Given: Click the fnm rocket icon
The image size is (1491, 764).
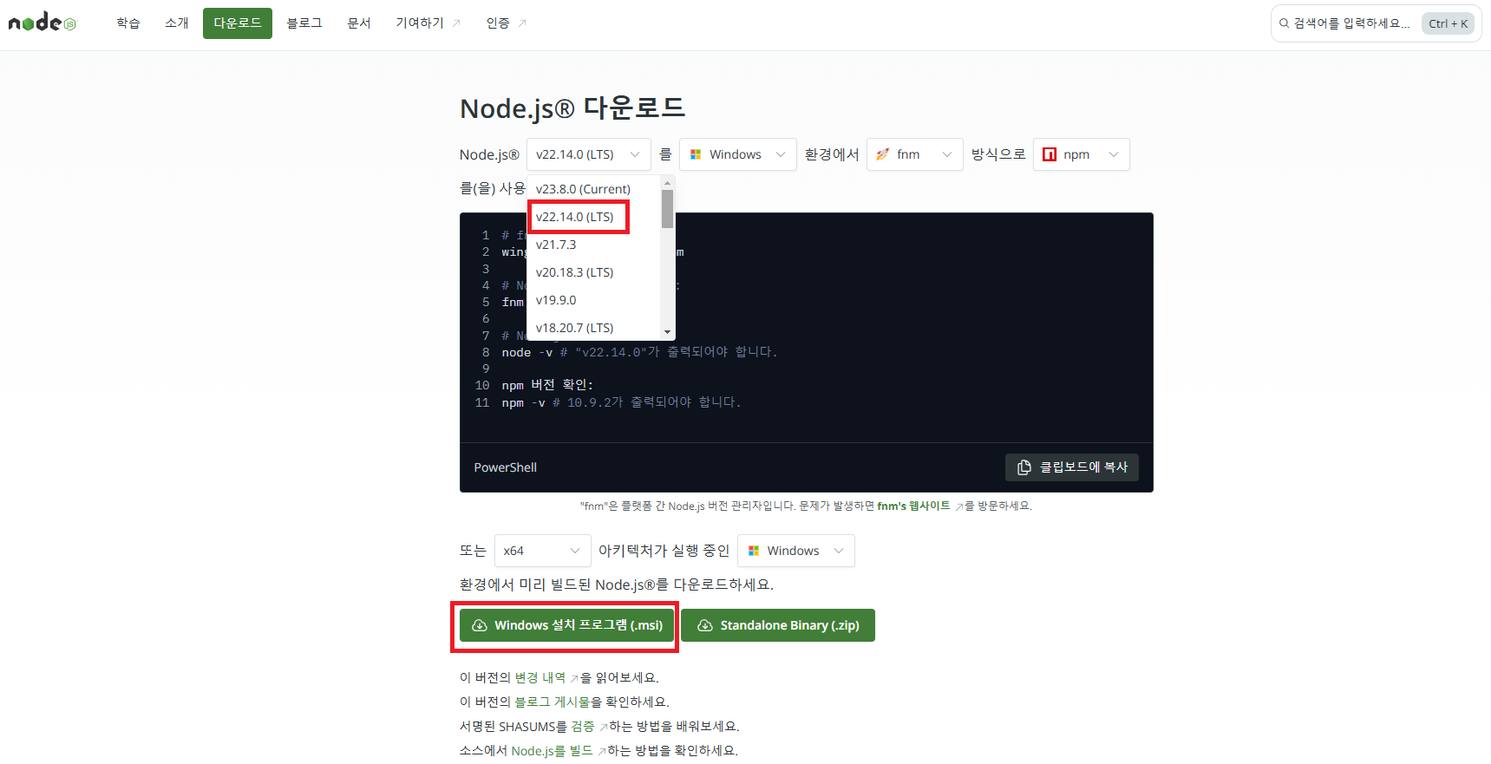Looking at the screenshot, I should click(x=883, y=154).
